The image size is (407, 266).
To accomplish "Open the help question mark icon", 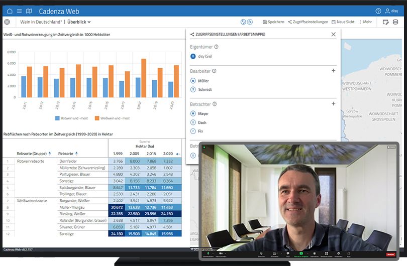I will coord(378,11).
